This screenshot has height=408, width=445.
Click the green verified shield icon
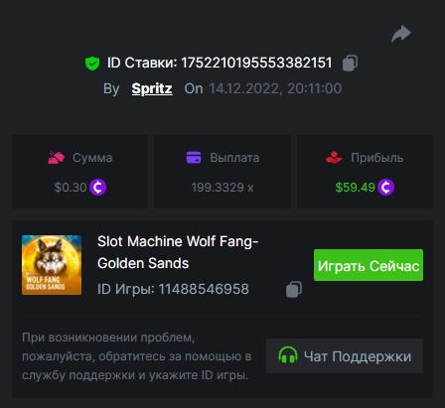tap(92, 64)
